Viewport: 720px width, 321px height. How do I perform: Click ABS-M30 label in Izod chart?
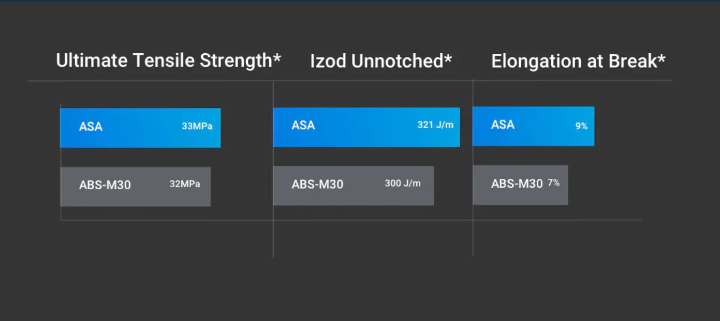point(317,185)
